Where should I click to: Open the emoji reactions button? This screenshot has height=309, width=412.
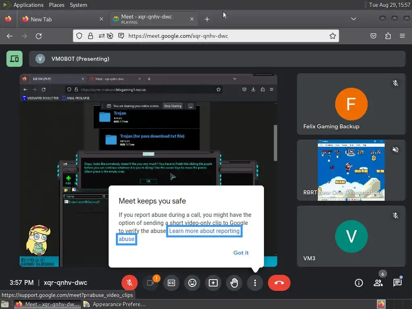coord(192,283)
